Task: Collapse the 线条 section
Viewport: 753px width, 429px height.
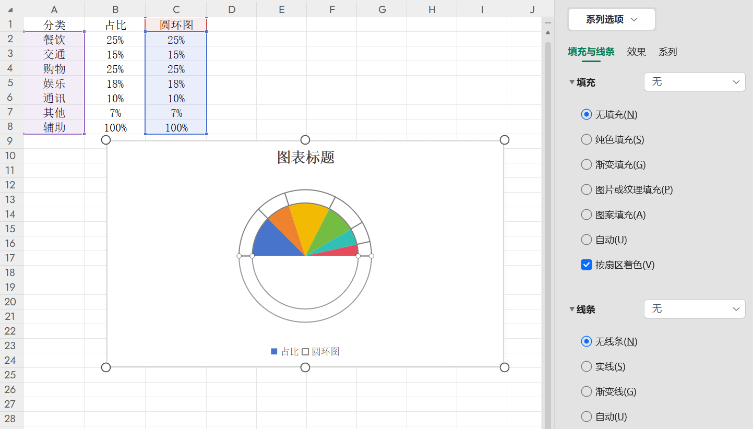Action: [572, 308]
